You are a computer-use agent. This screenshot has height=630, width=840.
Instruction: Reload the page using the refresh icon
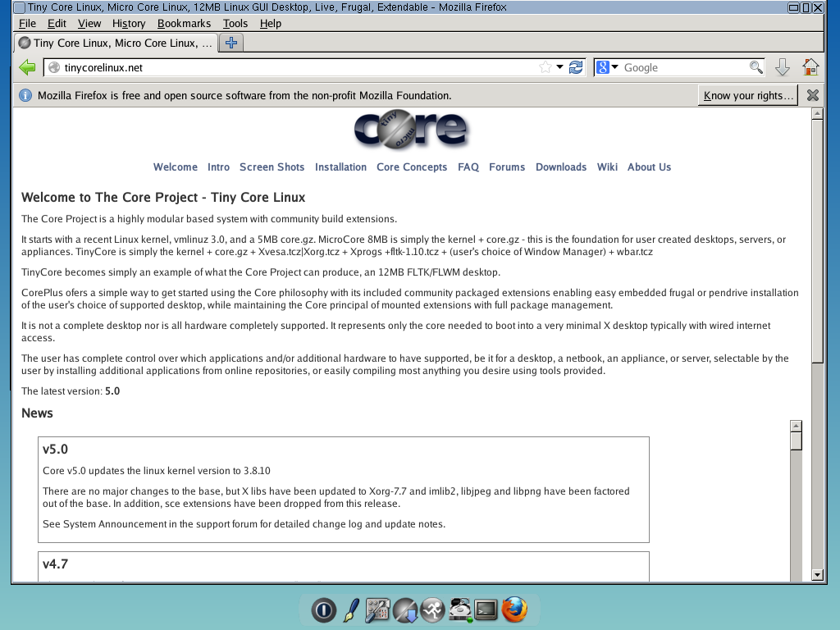point(576,67)
